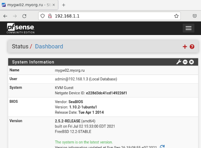The height and width of the screenshot is (148, 201).
Task: Click the pfSense Community Edition logo
Action: tap(20, 28)
